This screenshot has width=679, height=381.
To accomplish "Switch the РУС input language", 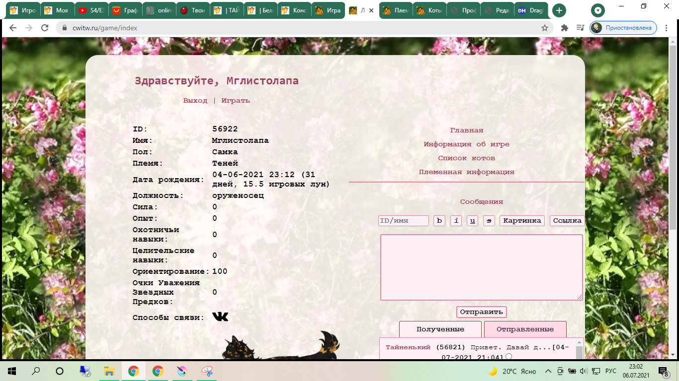I will (610, 371).
